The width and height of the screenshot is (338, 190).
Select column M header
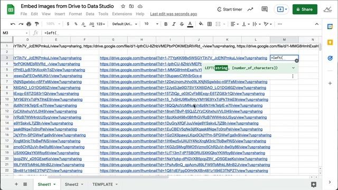284,40
